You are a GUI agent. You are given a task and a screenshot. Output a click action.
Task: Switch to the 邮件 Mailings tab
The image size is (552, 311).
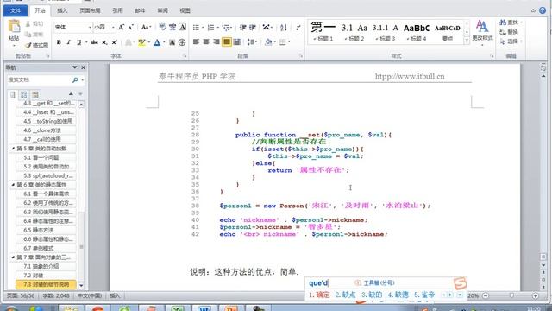tap(140, 10)
